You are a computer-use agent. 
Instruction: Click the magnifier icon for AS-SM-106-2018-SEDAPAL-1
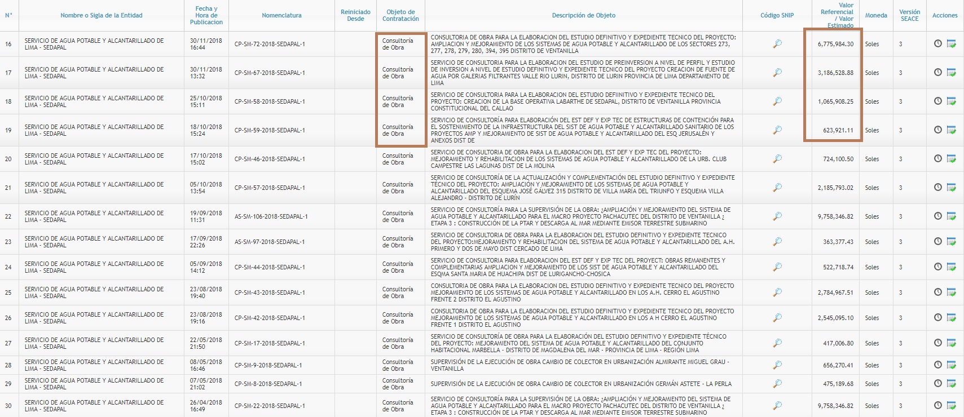pos(777,216)
